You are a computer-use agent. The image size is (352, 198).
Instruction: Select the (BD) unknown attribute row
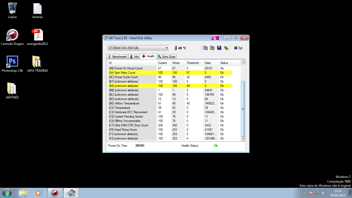click(170, 99)
